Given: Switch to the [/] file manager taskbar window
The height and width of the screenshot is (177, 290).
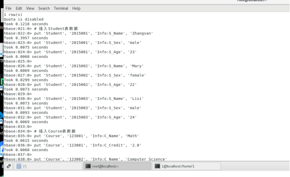Looking at the screenshot, I should (48, 166).
